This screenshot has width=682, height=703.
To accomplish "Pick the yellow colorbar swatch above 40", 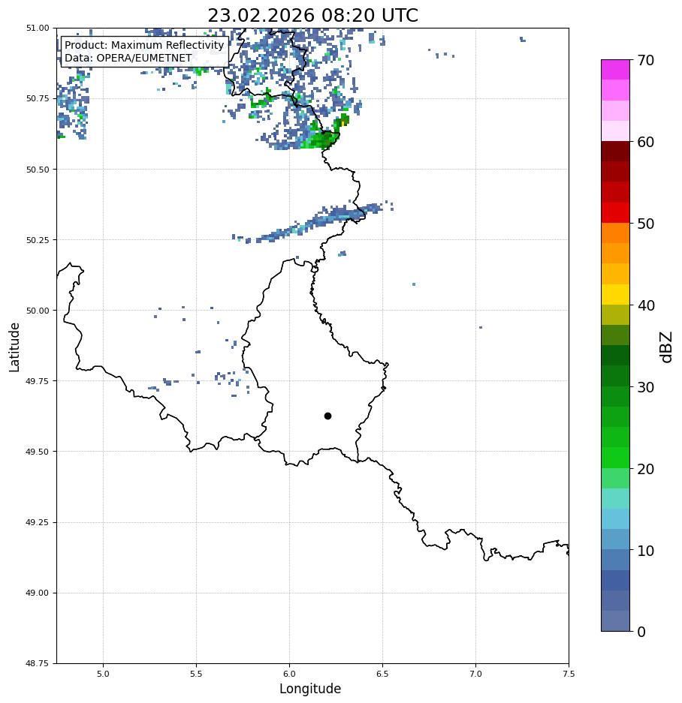I will tap(616, 295).
